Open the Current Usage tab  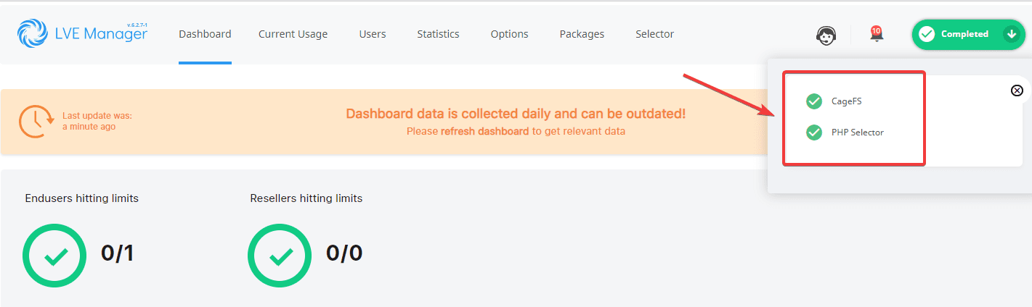tap(293, 34)
